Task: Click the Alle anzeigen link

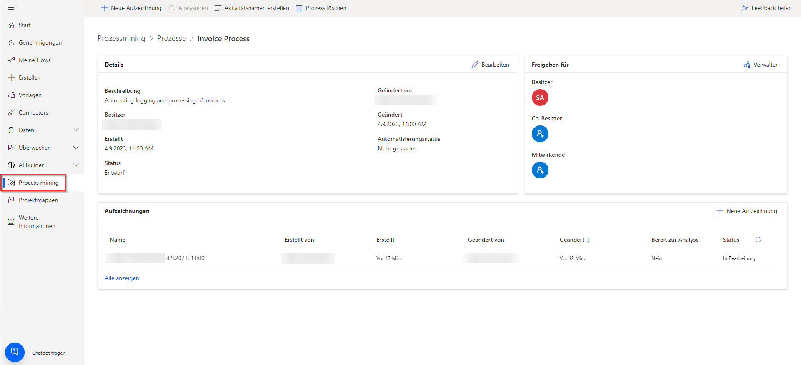Action: click(x=122, y=278)
